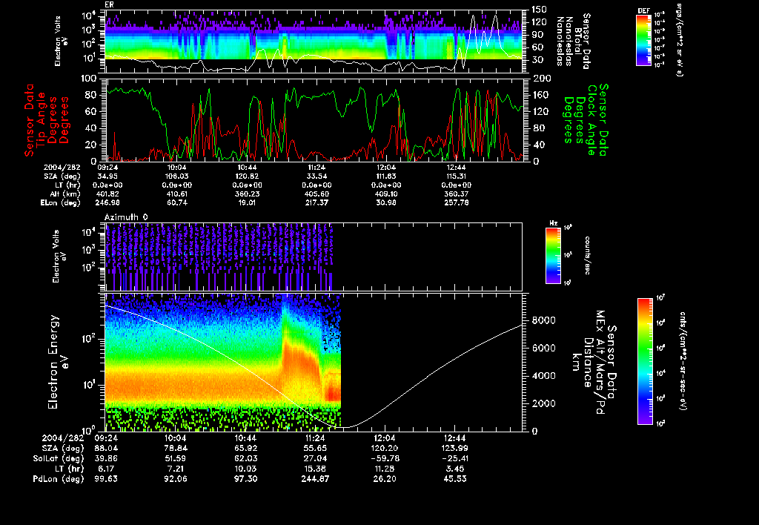Click ELon value 217.37
Screen dimensions: 759x525
pos(316,202)
